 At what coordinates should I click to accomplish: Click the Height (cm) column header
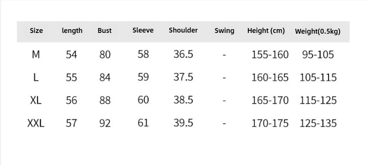[x=266, y=31]
